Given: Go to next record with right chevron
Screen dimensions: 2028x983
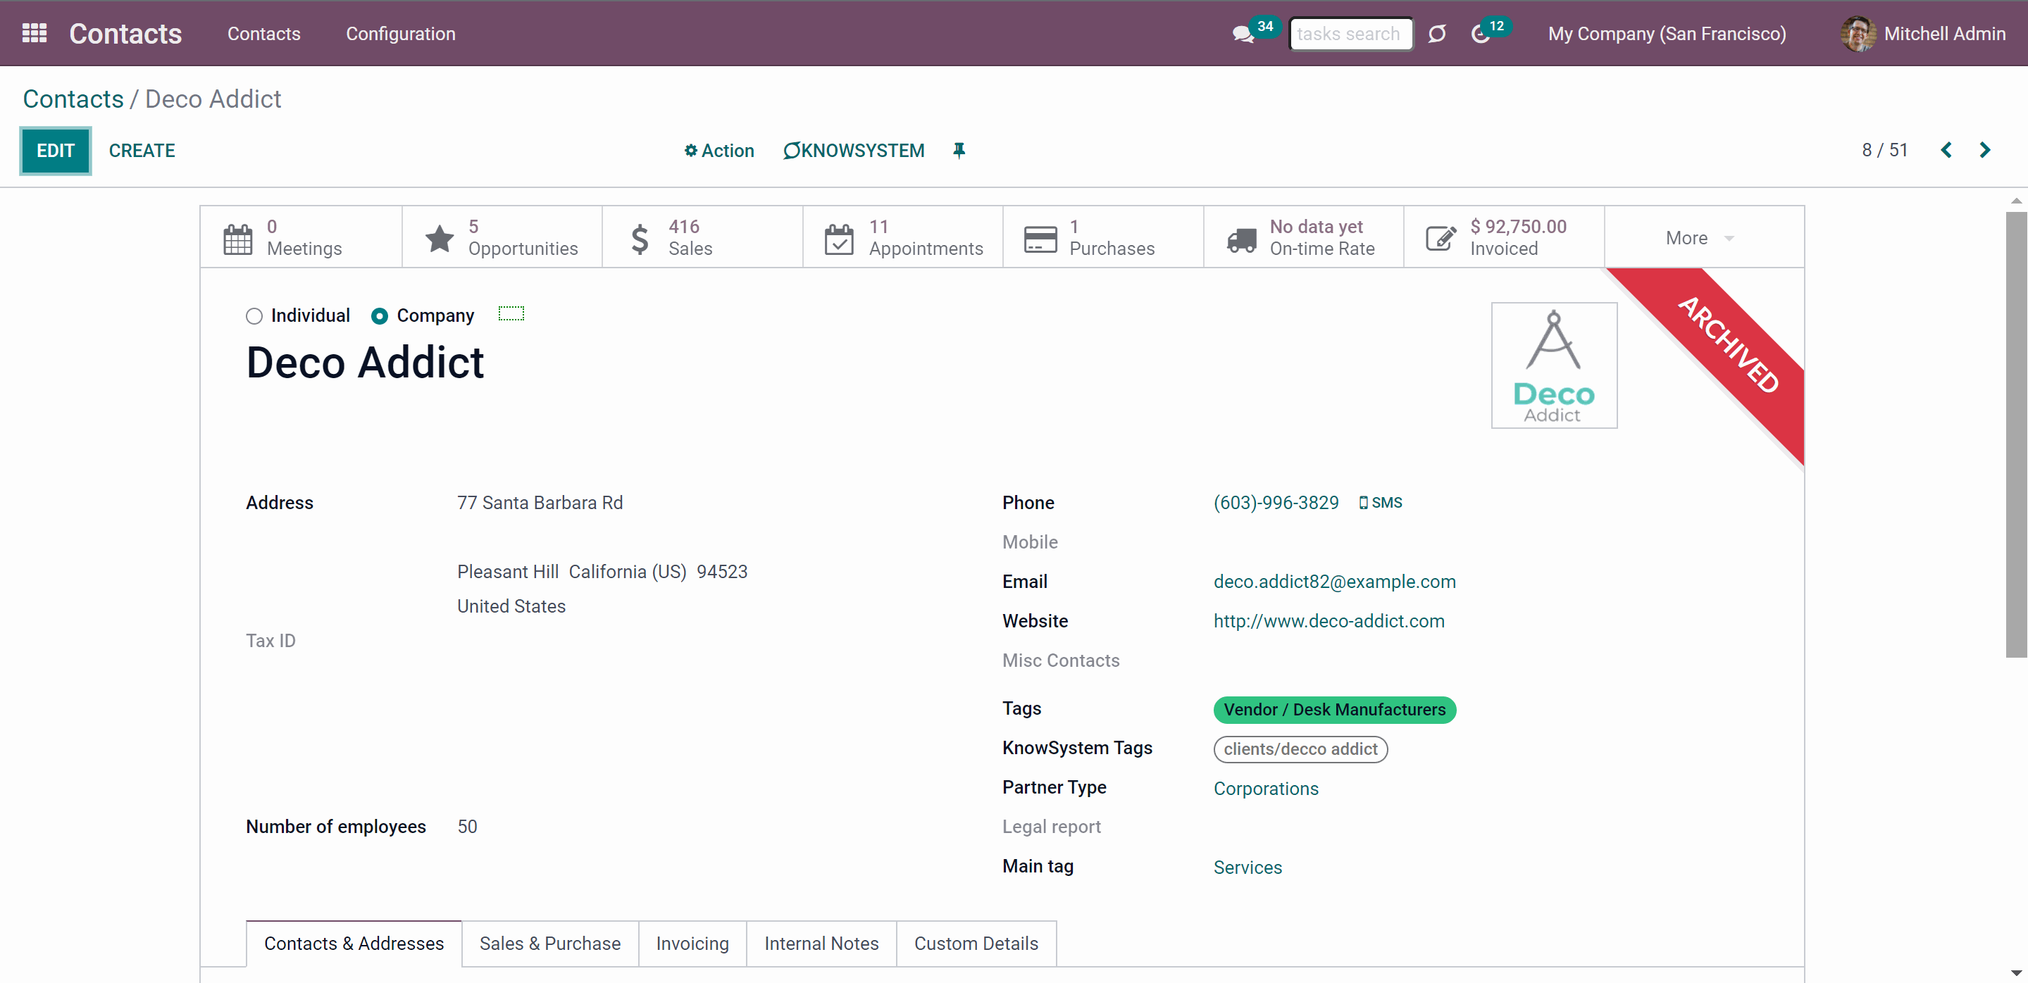Looking at the screenshot, I should click(x=1985, y=150).
